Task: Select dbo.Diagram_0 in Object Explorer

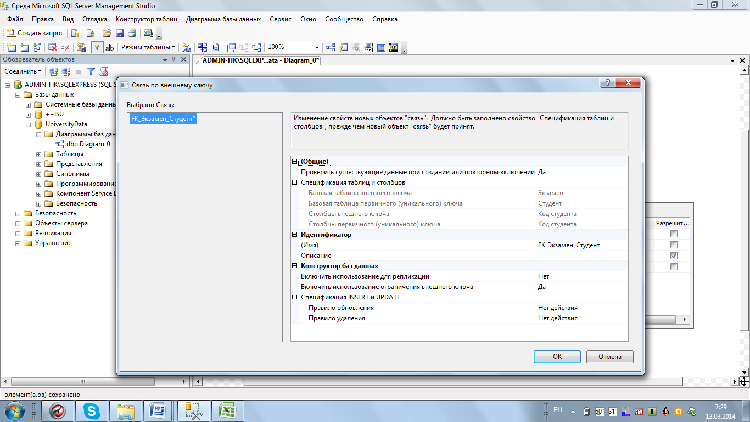Action: 88,144
